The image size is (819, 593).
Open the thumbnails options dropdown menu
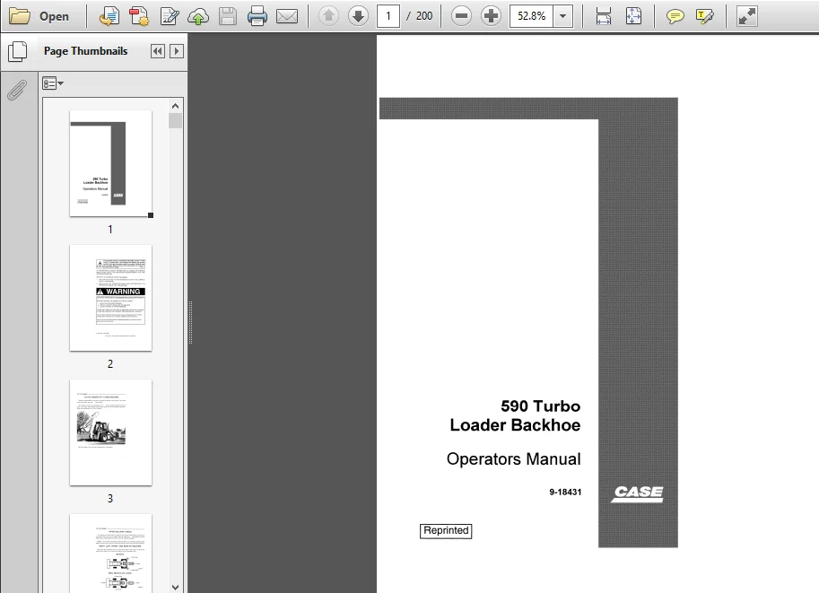(x=53, y=83)
